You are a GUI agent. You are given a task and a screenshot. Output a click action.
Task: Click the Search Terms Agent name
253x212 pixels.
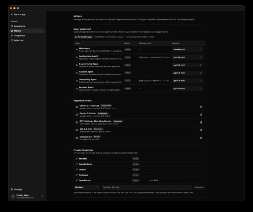pos(88,64)
